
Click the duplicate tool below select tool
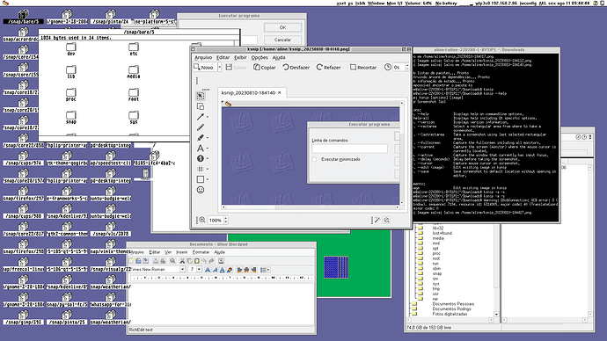click(x=201, y=106)
